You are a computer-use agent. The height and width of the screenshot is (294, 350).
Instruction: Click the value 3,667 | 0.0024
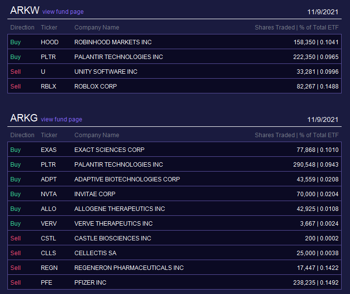(x=319, y=223)
